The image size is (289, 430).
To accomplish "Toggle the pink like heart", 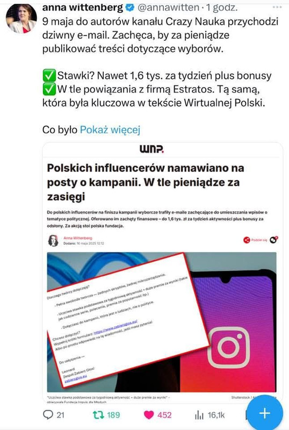I will point(149,415).
